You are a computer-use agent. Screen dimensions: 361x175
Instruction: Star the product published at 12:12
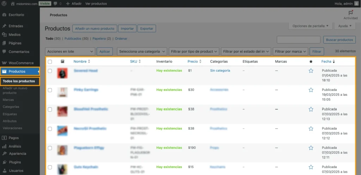tap(311, 129)
